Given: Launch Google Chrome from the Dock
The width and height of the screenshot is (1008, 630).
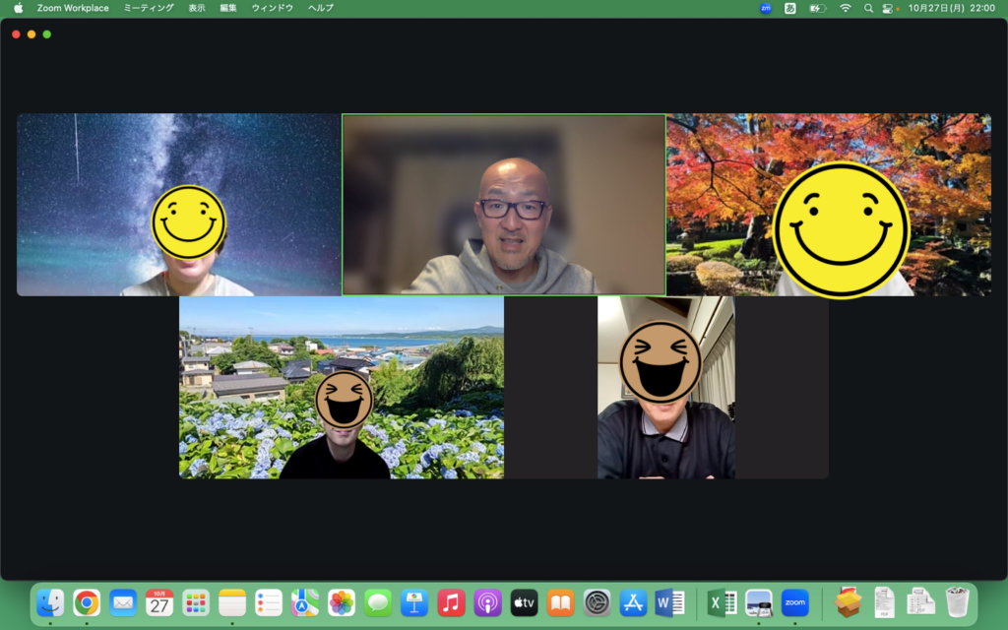Looking at the screenshot, I should (87, 602).
